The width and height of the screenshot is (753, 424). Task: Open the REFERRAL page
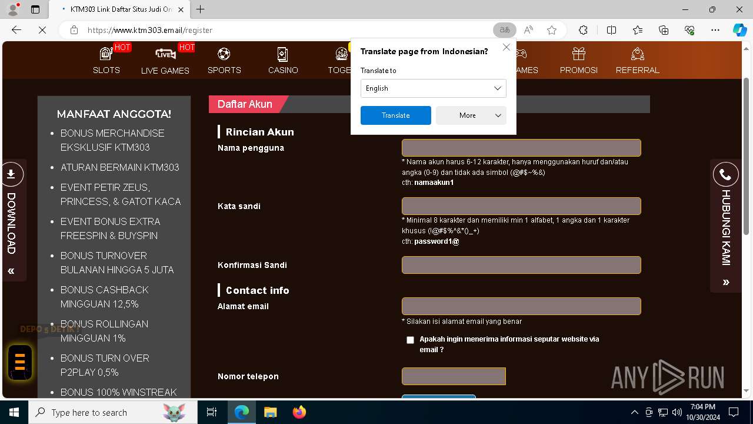click(x=638, y=61)
